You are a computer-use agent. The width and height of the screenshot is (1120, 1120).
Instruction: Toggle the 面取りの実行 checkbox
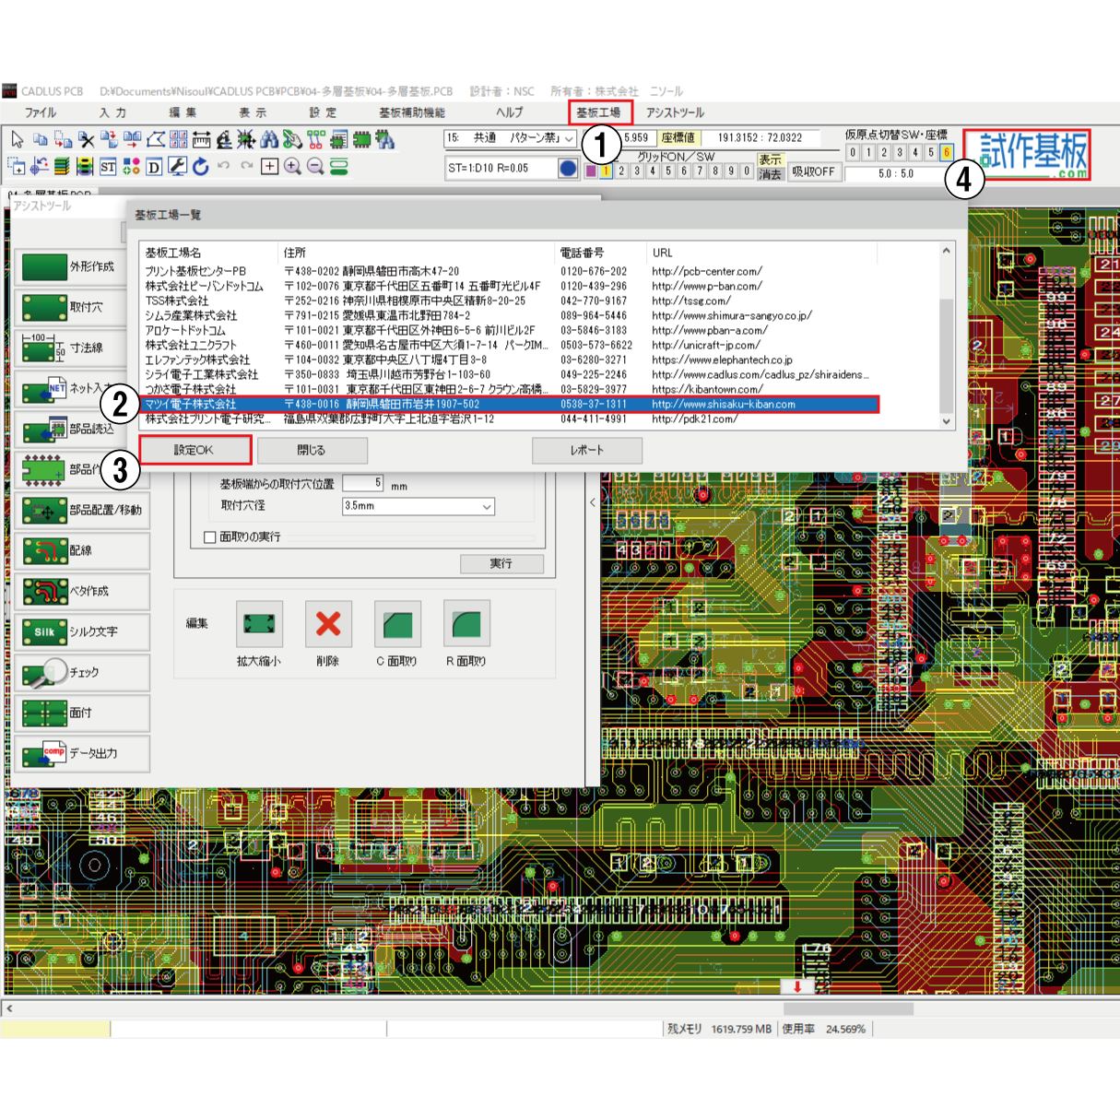pos(210,537)
